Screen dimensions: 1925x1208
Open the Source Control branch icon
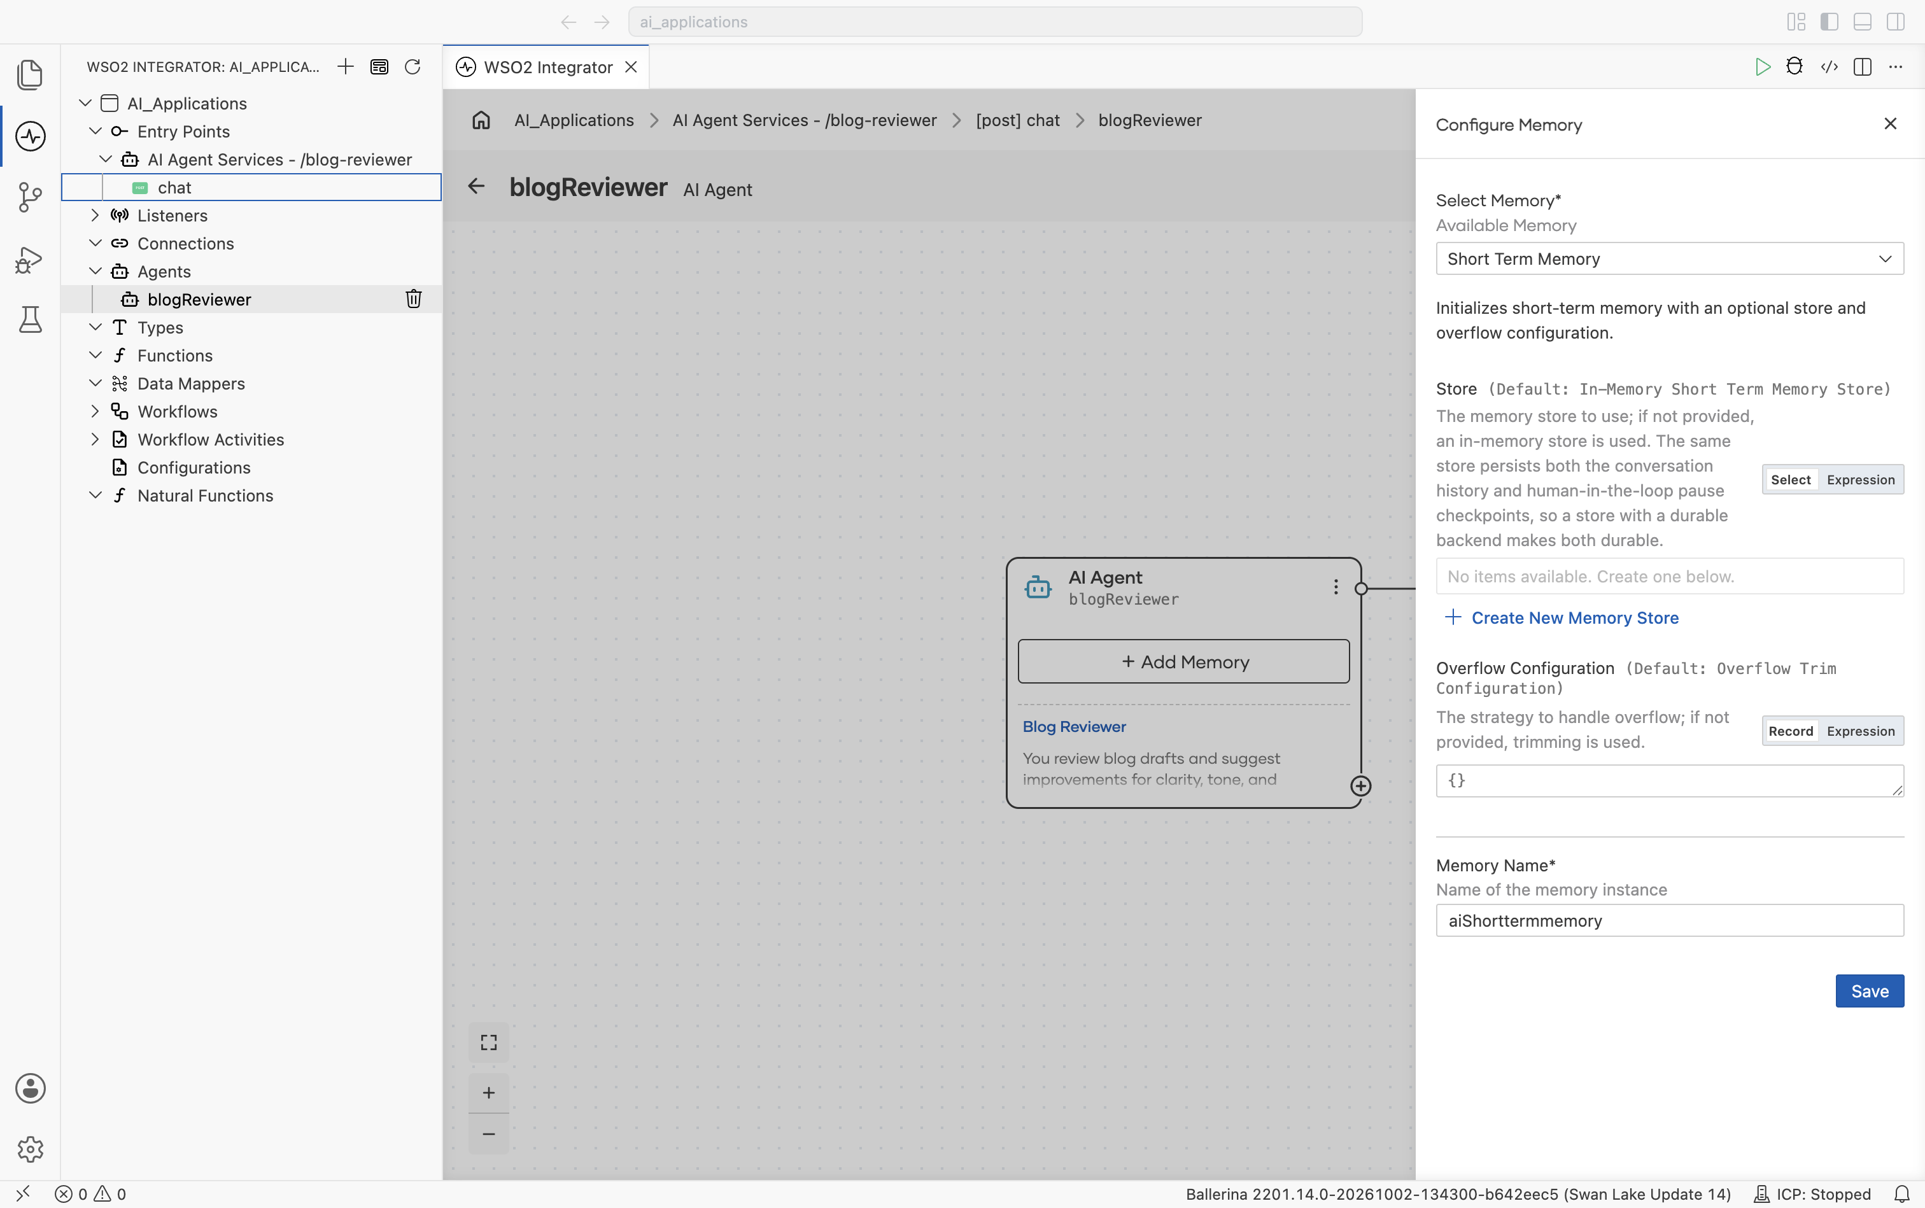click(x=31, y=197)
